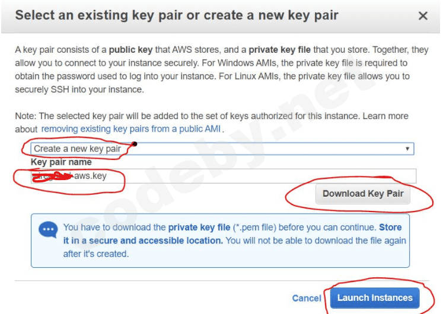443x314 pixels.
Task: Click the Launch Instances button
Action: pyautogui.click(x=375, y=297)
